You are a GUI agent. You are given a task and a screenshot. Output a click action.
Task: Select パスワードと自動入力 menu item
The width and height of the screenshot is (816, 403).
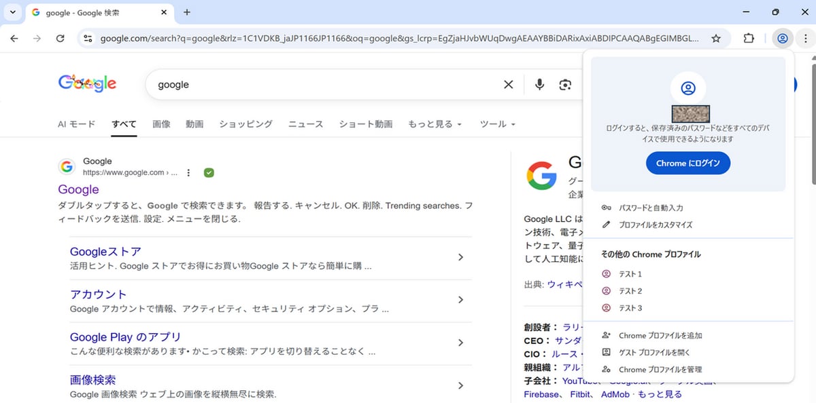[650, 208]
